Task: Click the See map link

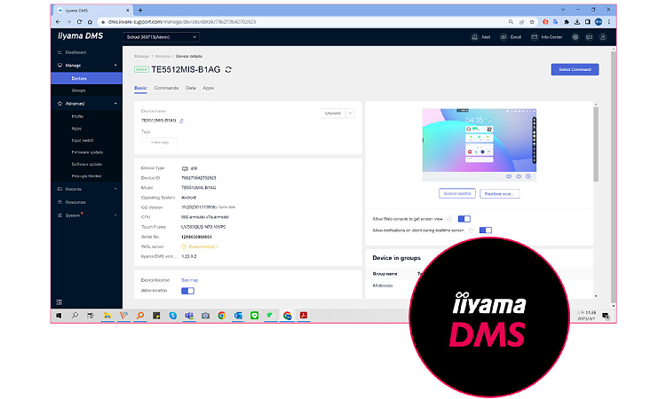Action: point(189,280)
